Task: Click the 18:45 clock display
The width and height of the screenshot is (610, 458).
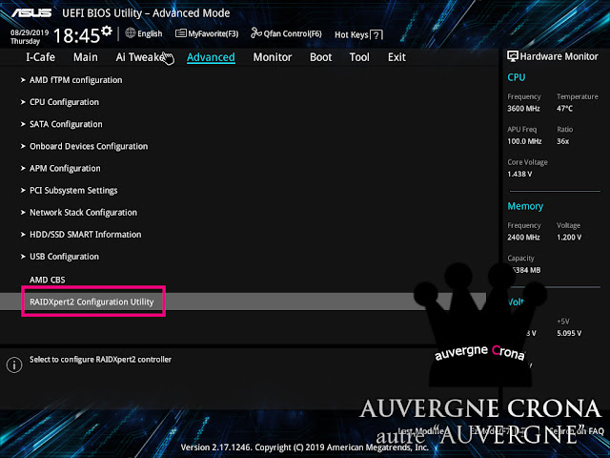Action: (x=76, y=36)
